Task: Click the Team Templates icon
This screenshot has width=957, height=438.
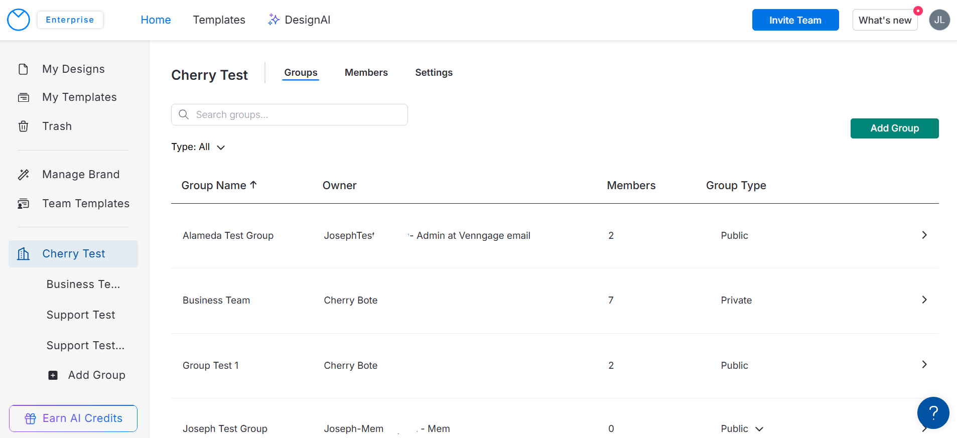Action: [x=23, y=204]
